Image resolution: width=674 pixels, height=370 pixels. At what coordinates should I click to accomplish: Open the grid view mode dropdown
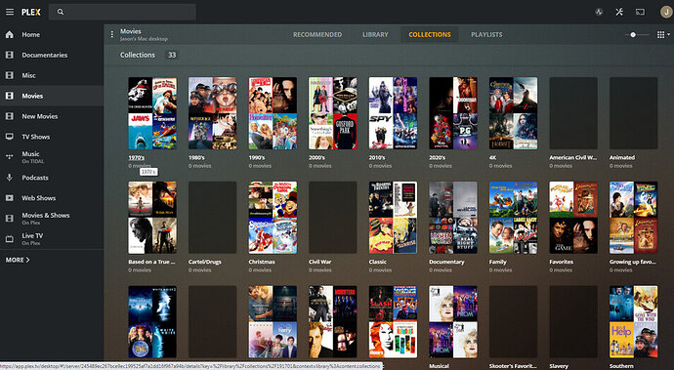coord(663,35)
